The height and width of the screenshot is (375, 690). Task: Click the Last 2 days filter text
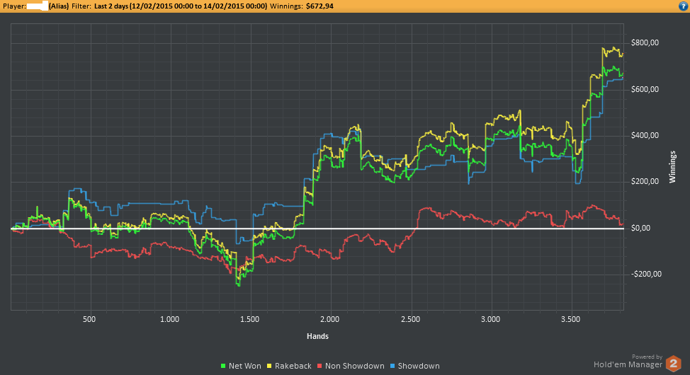(181, 6)
